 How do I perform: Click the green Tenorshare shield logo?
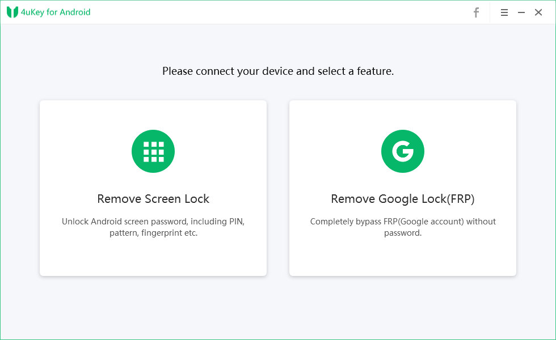12,12
